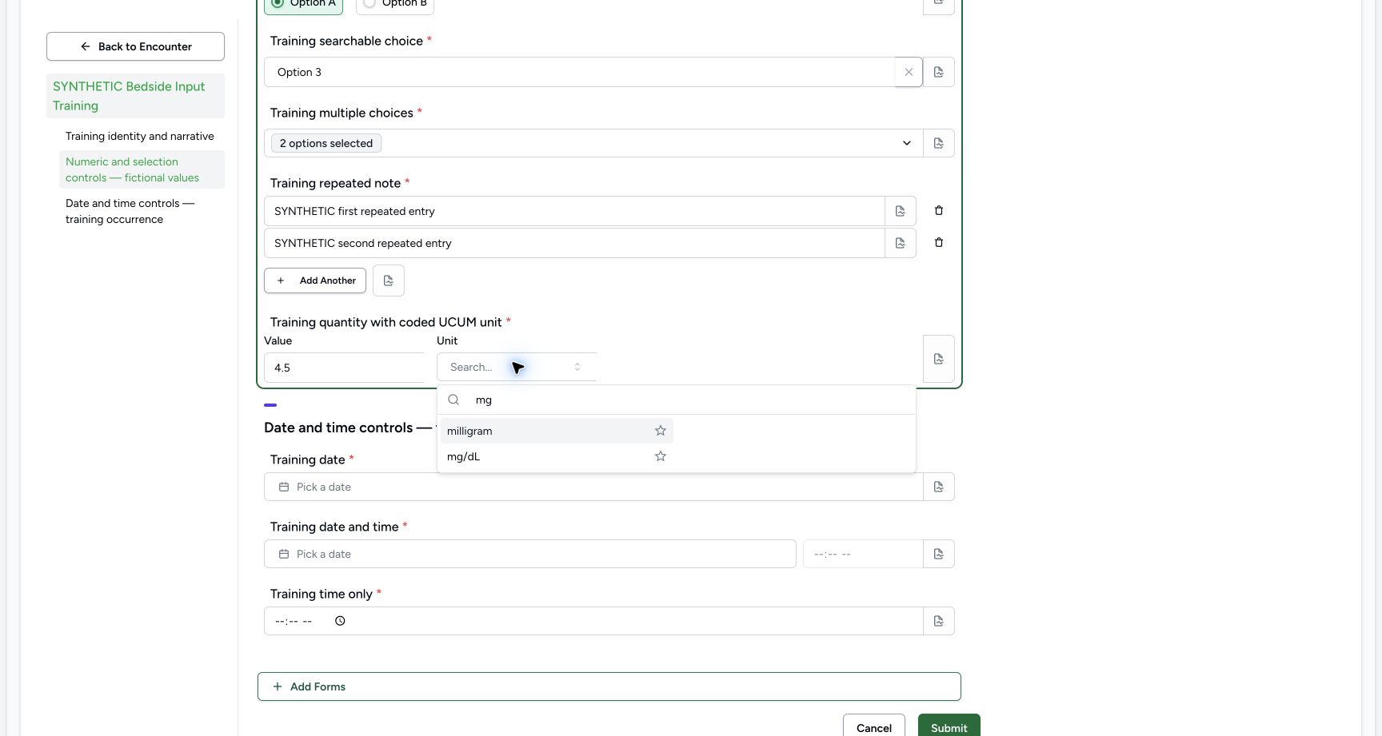Open note icon beside Training date

[939, 487]
